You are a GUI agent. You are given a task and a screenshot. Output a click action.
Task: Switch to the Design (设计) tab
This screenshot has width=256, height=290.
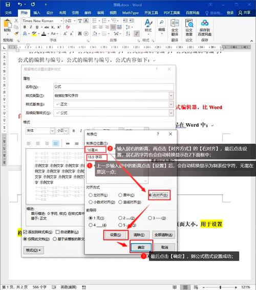click(x=50, y=13)
